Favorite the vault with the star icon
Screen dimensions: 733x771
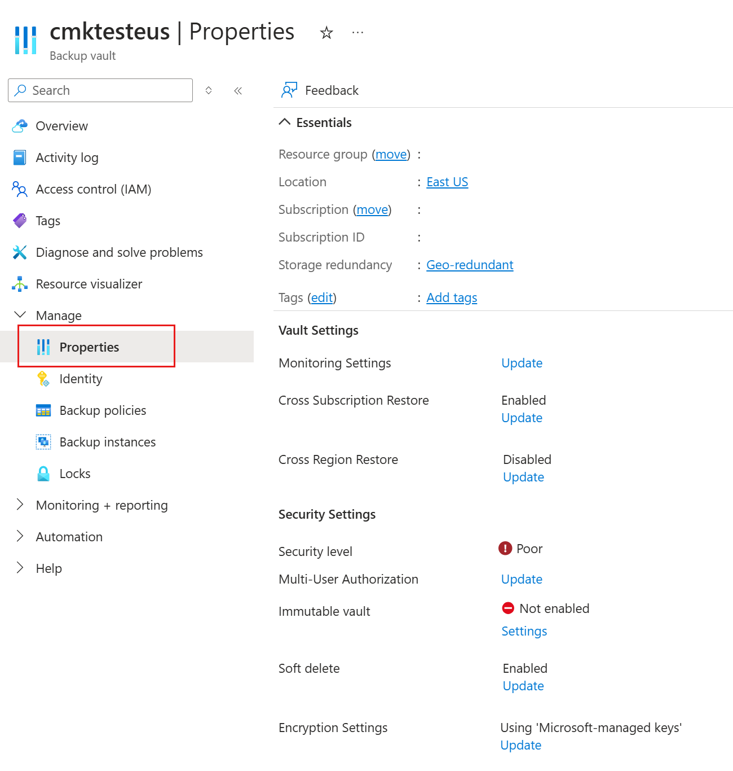(326, 33)
